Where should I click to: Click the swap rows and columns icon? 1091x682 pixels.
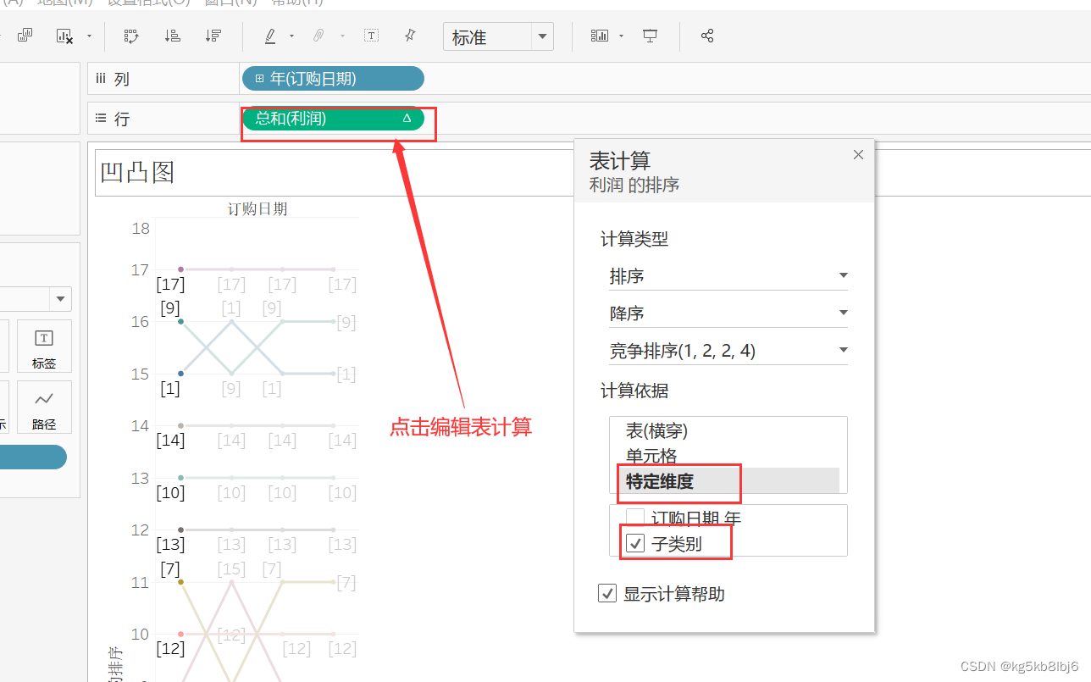131,36
